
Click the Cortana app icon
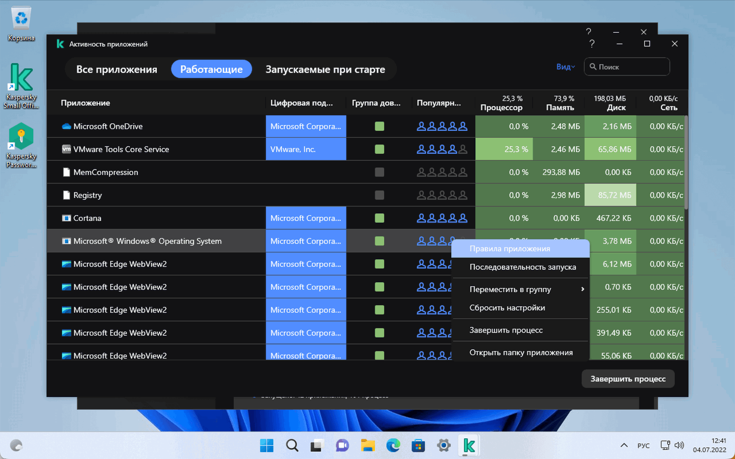[67, 218]
